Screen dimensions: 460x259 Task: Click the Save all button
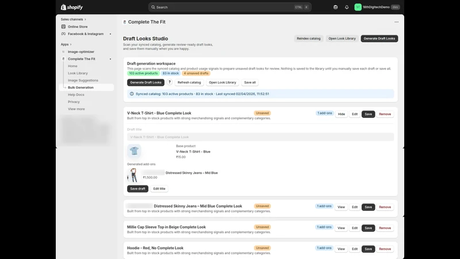pos(250,82)
